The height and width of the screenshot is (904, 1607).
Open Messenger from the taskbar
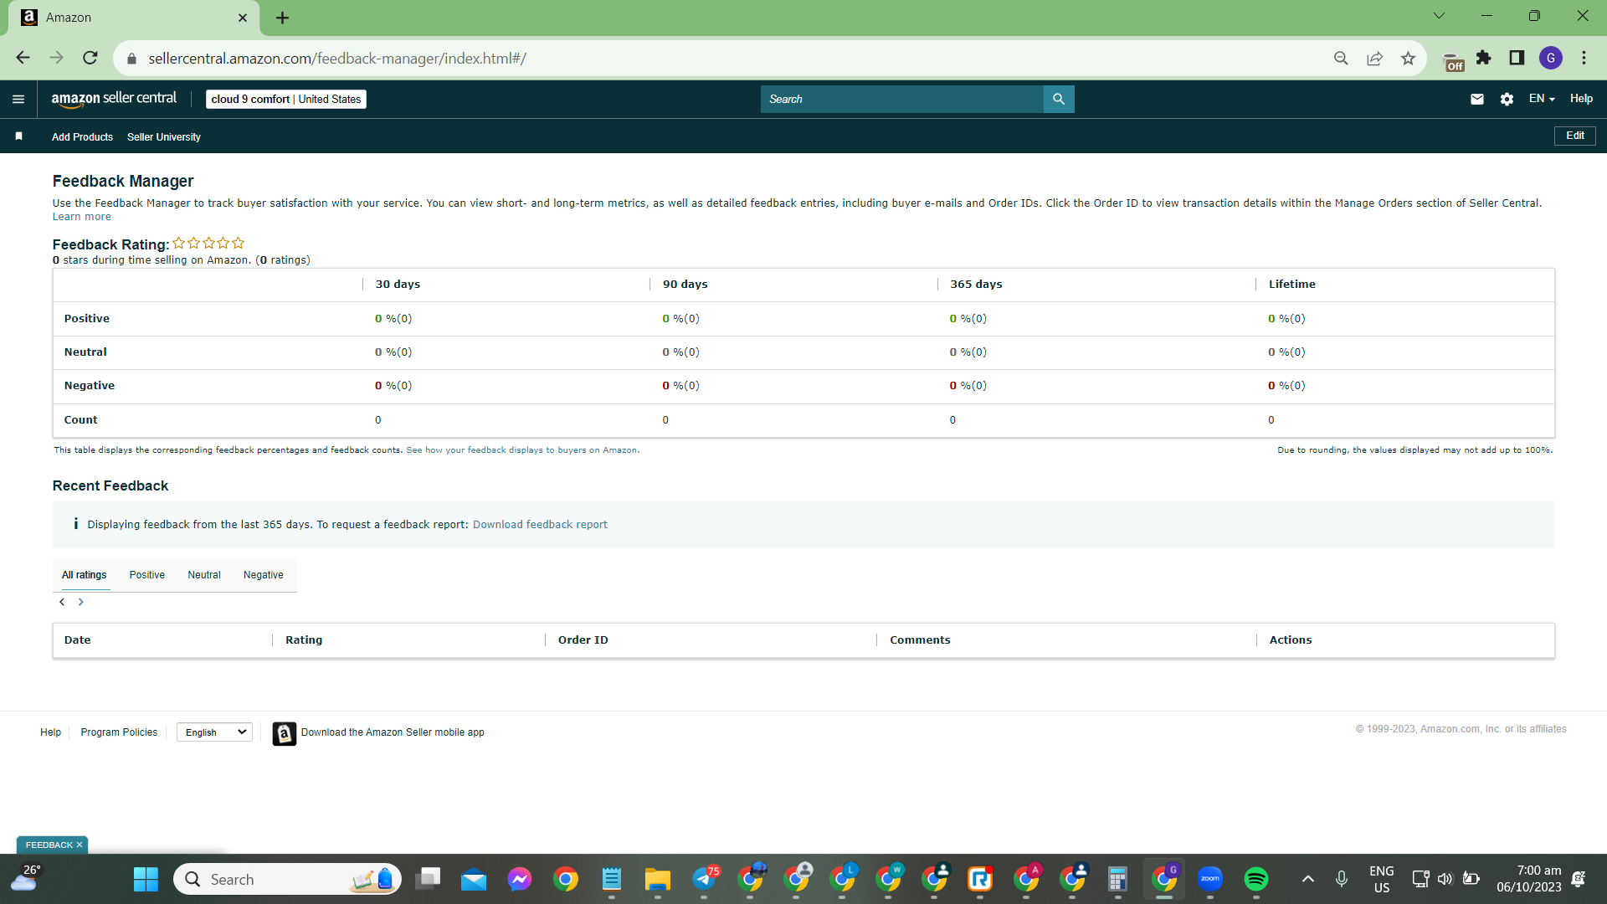520,879
